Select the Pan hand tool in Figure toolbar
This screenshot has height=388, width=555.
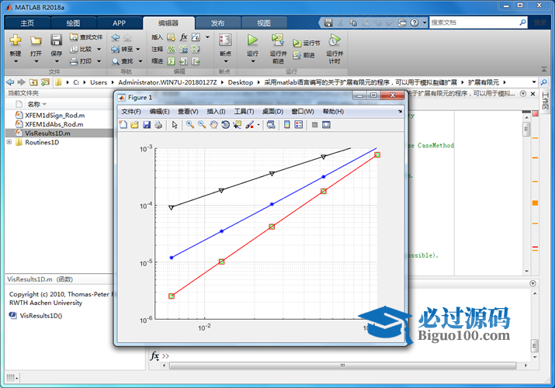[213, 125]
